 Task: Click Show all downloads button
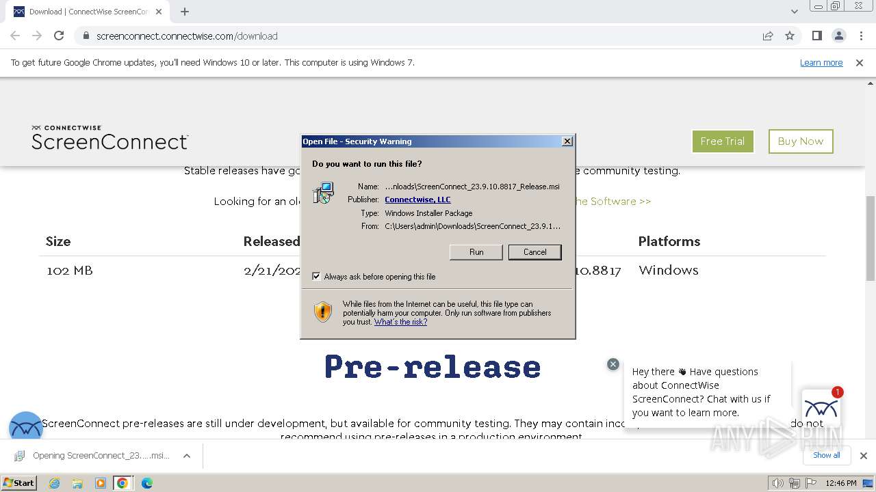(827, 455)
